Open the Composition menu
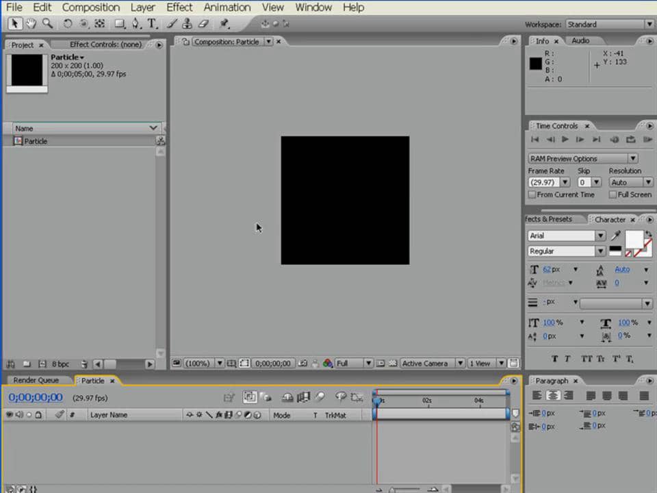Screen dimensions: 657x493 click(x=90, y=8)
